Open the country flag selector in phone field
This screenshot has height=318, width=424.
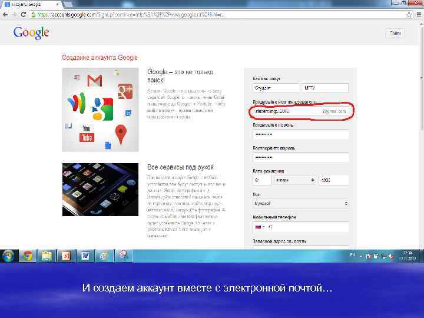[260, 227]
